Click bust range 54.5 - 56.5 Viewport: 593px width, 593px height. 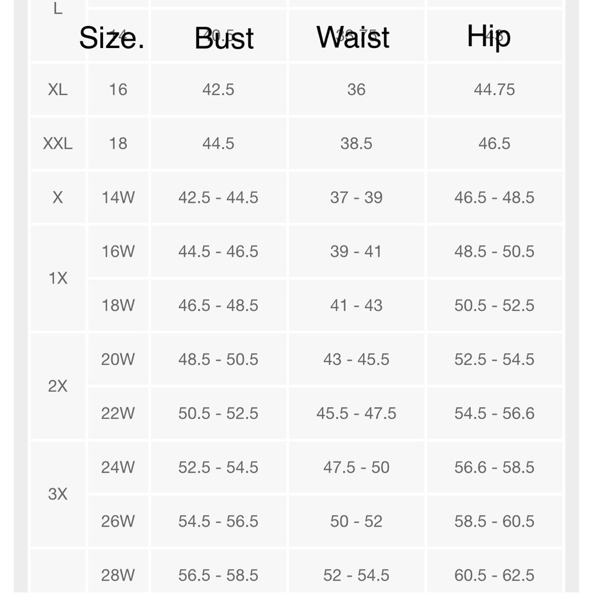pyautogui.click(x=218, y=521)
